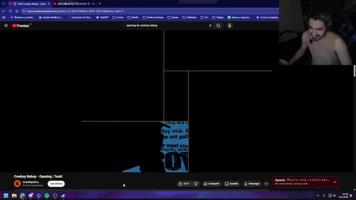Open Steam from the taskbar

(63, 196)
